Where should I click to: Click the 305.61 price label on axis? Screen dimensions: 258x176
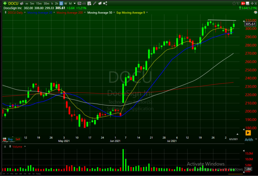point(250,24)
